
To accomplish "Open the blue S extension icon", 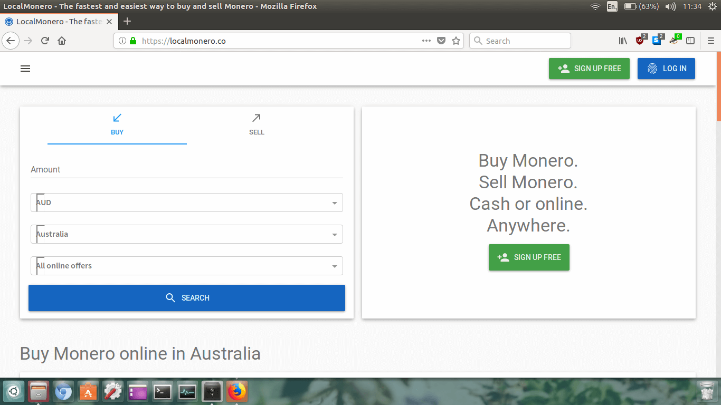I will [658, 40].
